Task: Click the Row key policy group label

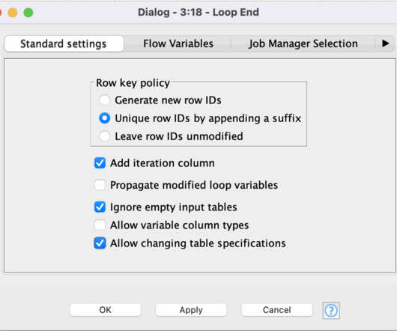Action: click(133, 82)
